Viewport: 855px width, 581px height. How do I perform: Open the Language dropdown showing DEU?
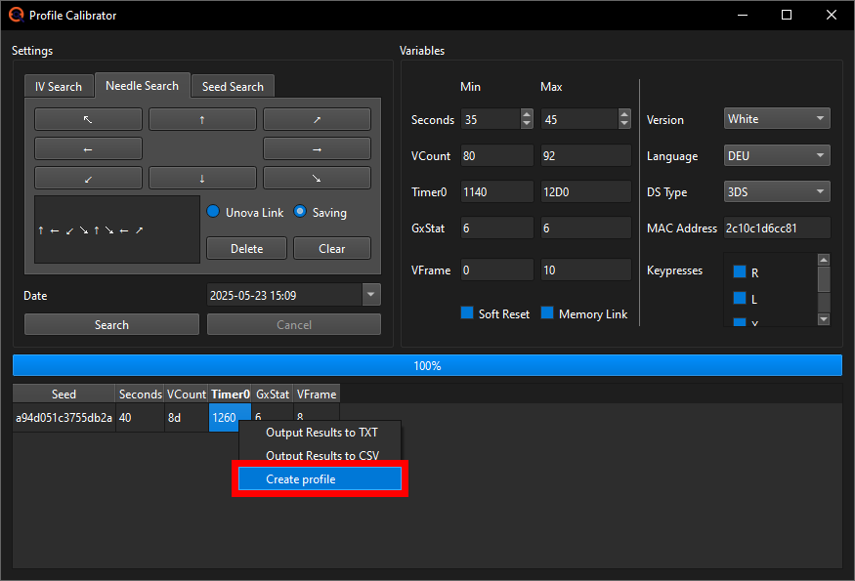pyautogui.click(x=776, y=155)
